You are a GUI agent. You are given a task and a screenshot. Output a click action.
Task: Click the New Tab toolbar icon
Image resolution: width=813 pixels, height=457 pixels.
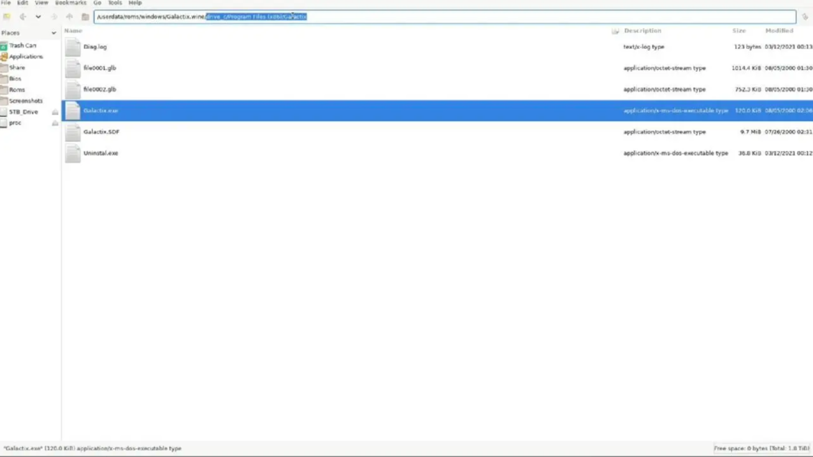pos(7,17)
